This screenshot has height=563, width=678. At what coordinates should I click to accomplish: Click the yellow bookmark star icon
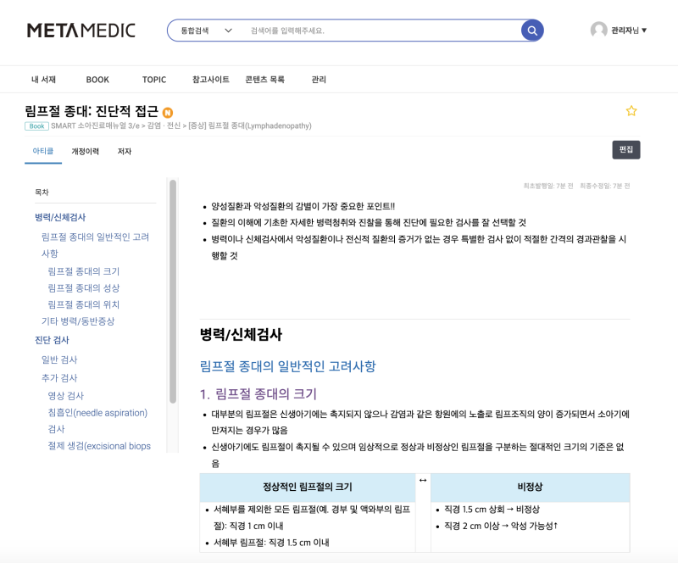point(631,110)
